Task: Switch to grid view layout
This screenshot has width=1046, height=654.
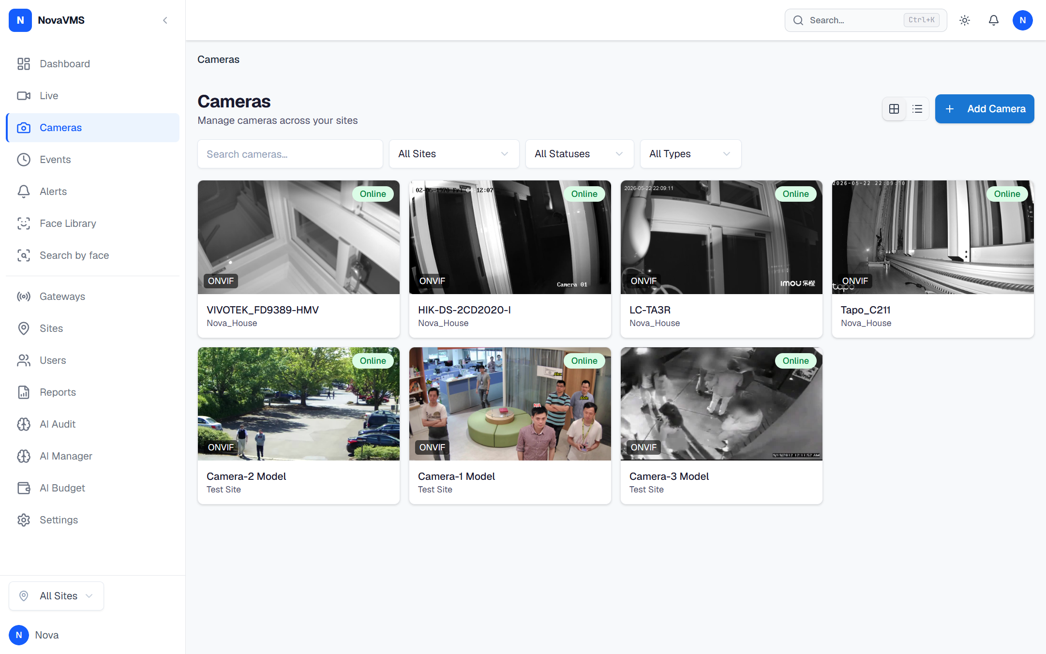Action: click(x=894, y=109)
